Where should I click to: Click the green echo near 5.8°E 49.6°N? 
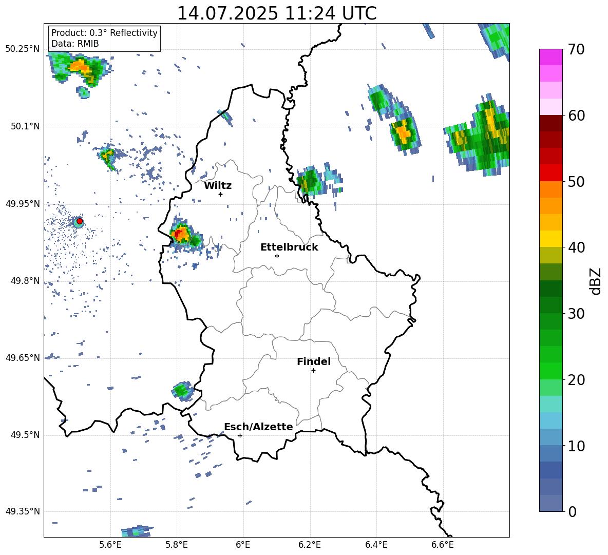[182, 391]
